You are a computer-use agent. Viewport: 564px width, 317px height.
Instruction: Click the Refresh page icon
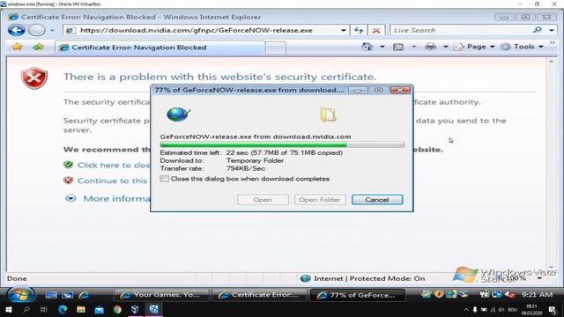click(359, 30)
